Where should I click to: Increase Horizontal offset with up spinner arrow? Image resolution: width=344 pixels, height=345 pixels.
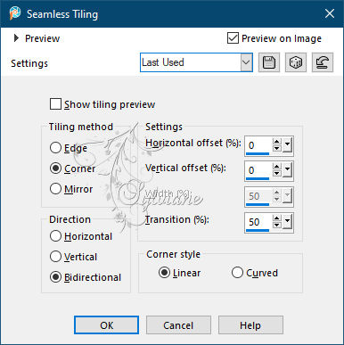277,142
